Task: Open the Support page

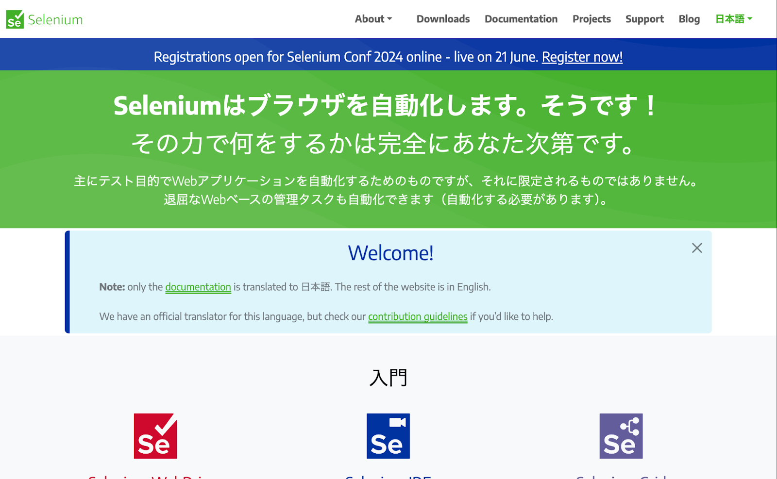Action: coord(644,19)
